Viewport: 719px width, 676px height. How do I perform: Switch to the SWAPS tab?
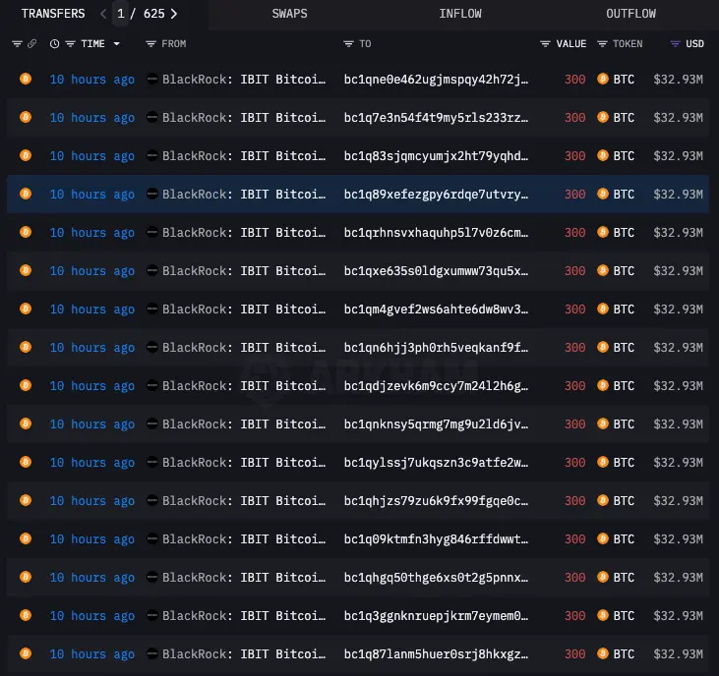coord(289,14)
